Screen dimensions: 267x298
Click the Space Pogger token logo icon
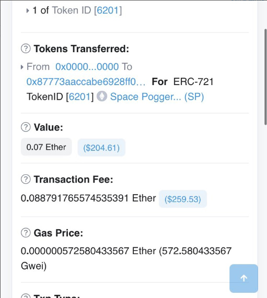102,96
